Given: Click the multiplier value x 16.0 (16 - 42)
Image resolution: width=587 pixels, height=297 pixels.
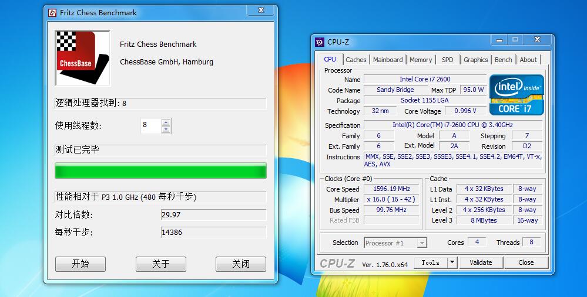Looking at the screenshot, I should click(x=391, y=199).
